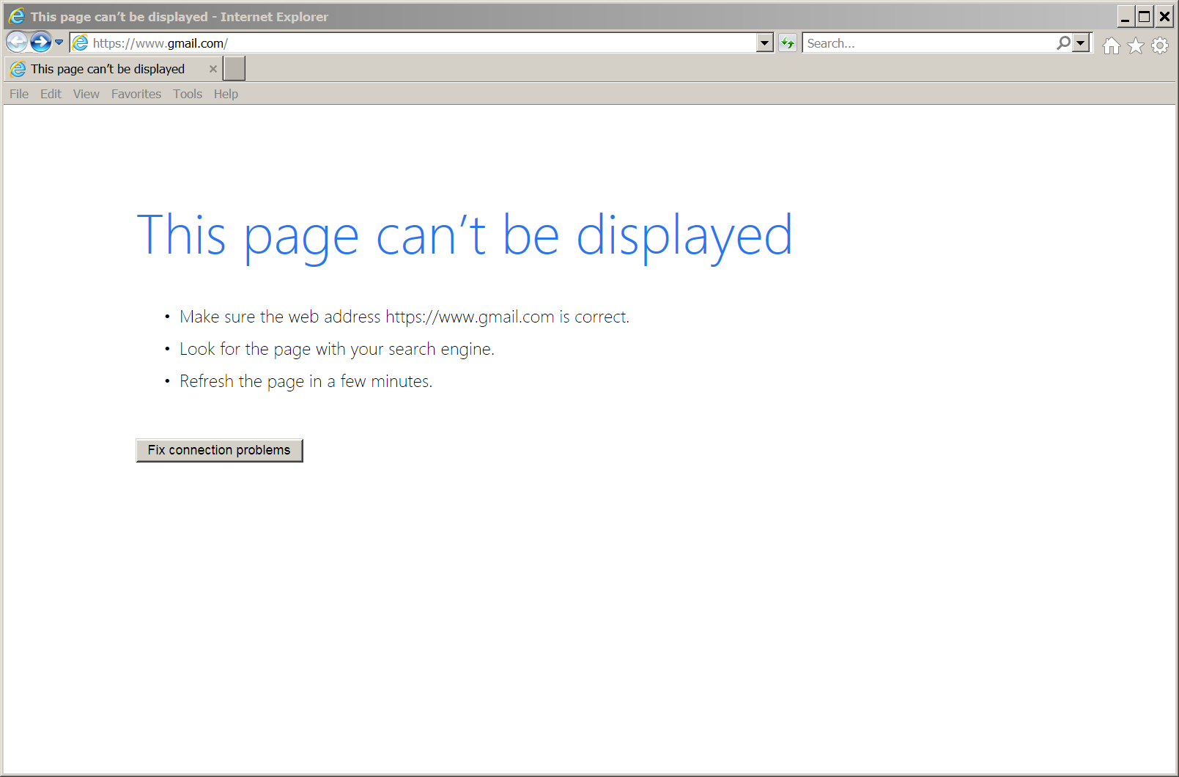Click the address bar page icon

click(x=81, y=43)
